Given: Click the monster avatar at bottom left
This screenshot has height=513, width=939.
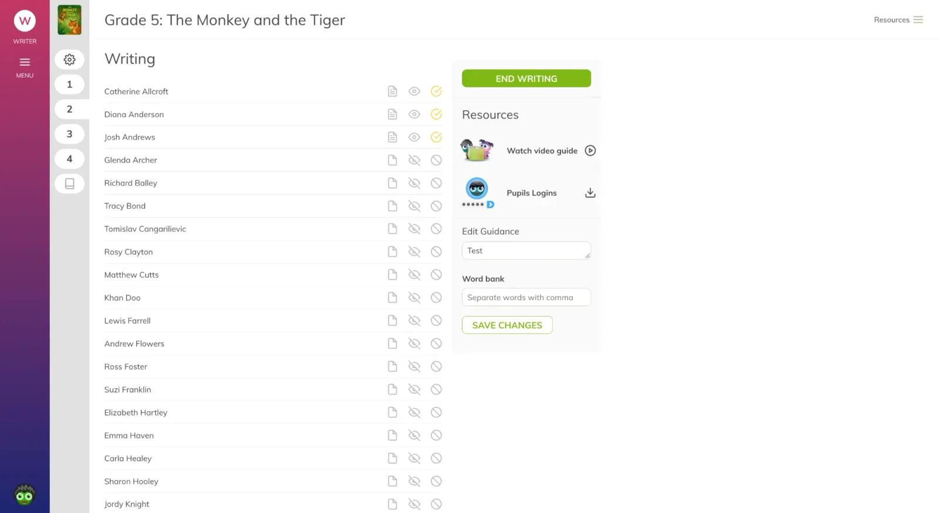Looking at the screenshot, I should pos(25,495).
